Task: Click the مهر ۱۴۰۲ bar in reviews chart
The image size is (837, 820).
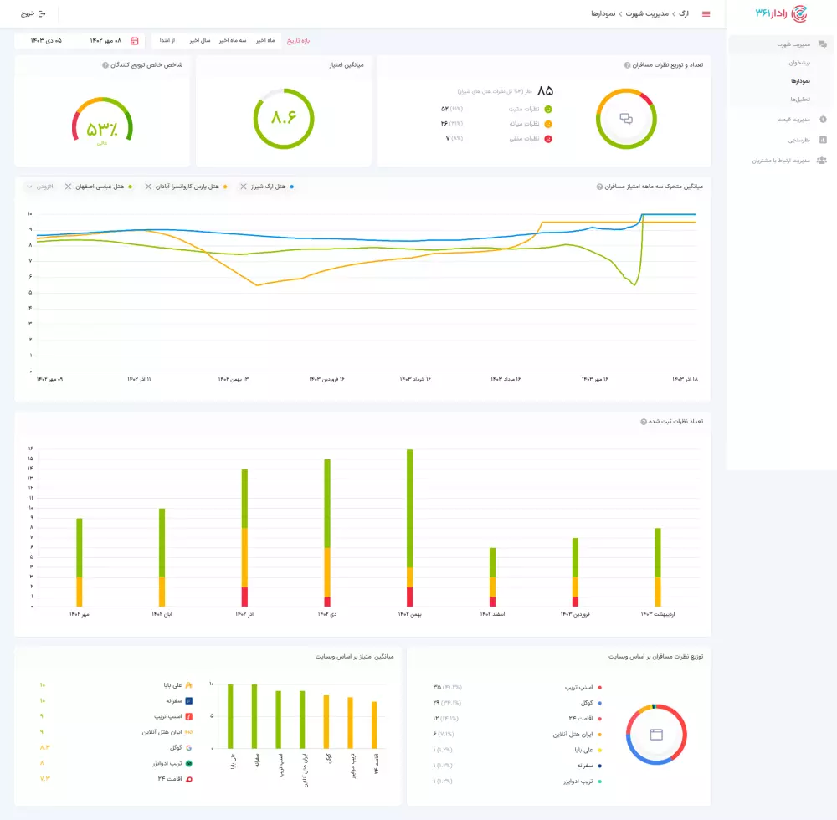Action: tap(80, 562)
